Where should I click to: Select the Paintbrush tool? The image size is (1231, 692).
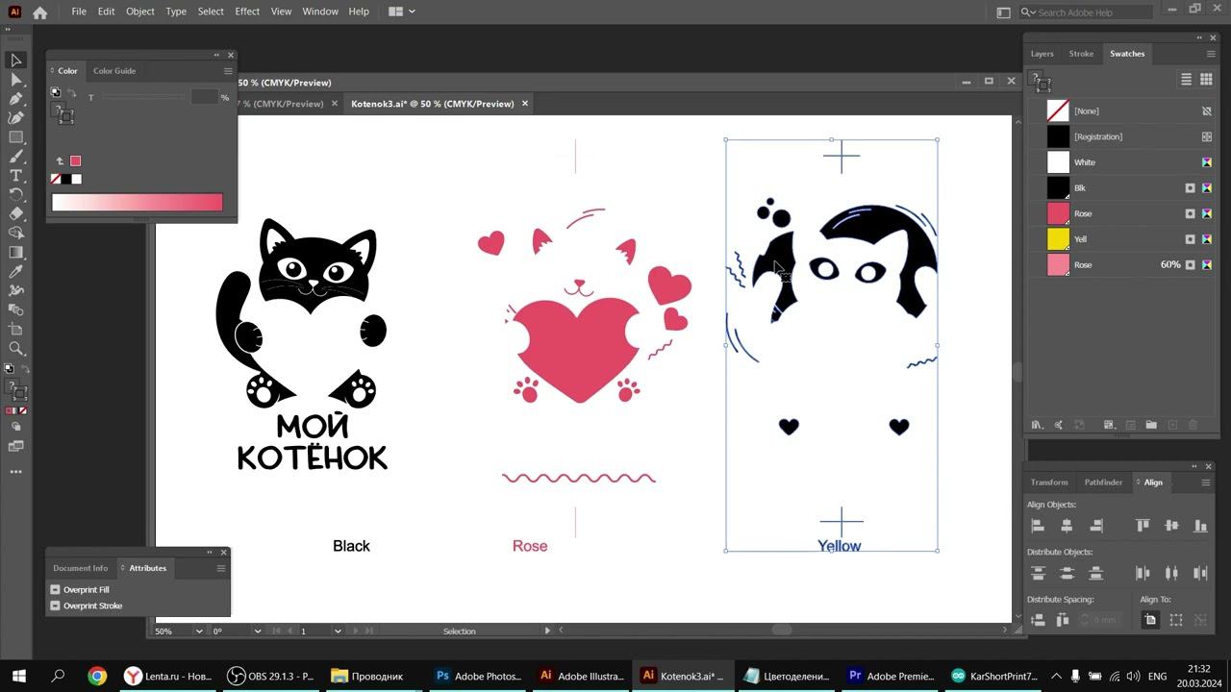click(x=16, y=157)
